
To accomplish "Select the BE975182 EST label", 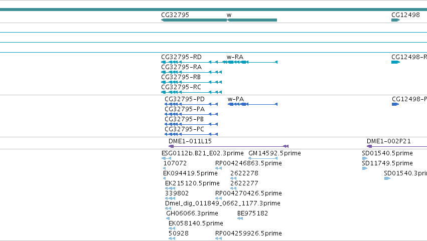I will click(252, 213).
